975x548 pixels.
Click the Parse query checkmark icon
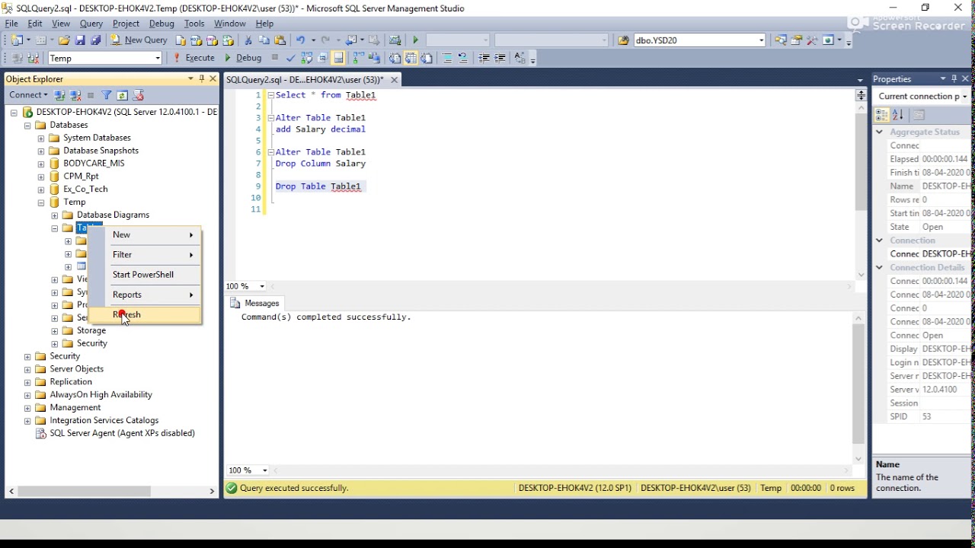point(290,58)
